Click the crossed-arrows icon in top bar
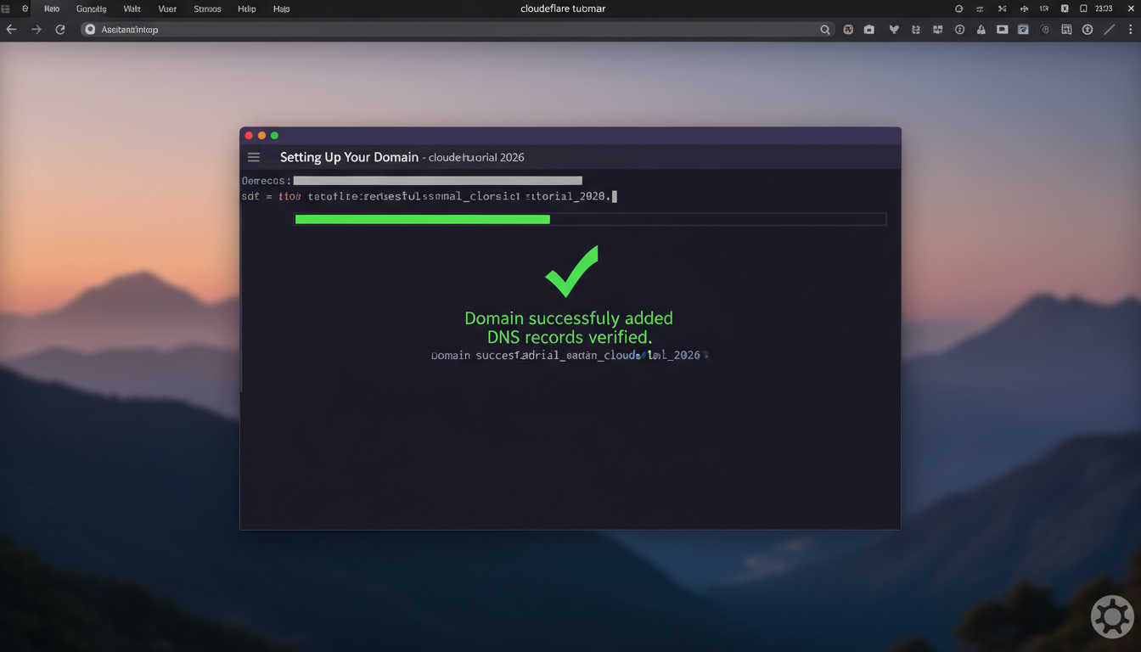 (x=1002, y=8)
